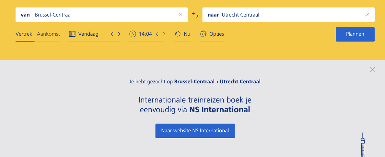385x157 pixels.
Task: Open the Opties gear icon
Action: click(x=203, y=34)
